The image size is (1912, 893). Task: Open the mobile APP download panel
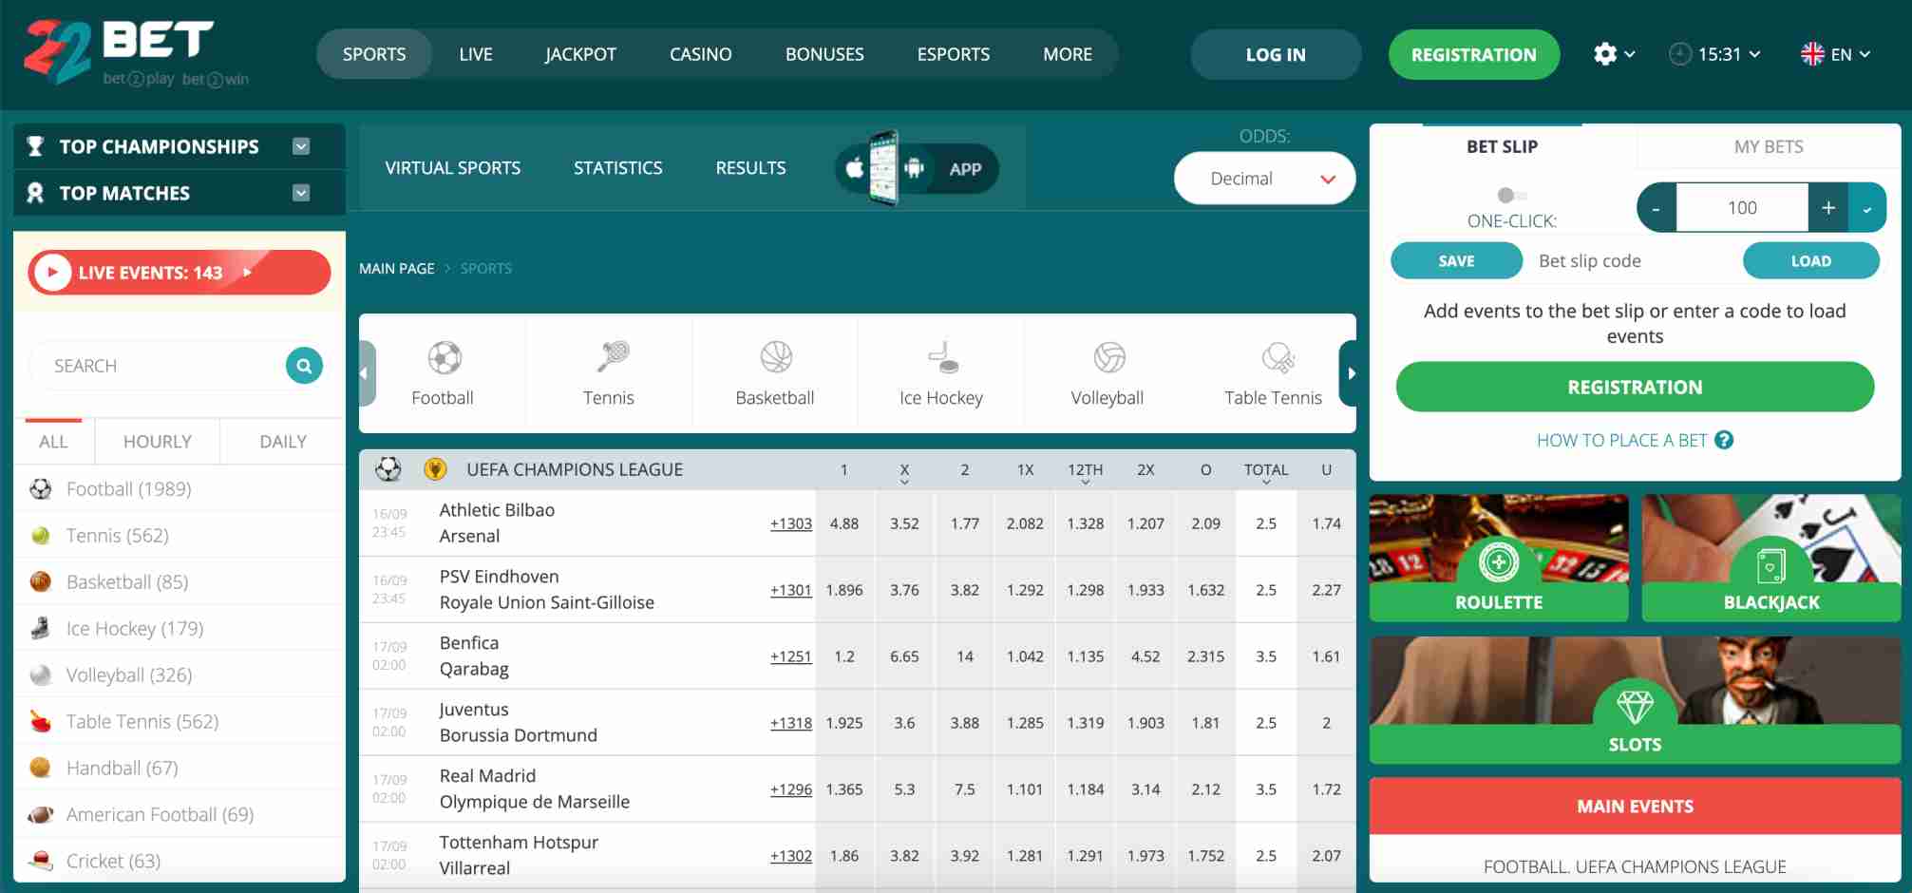[x=915, y=168]
